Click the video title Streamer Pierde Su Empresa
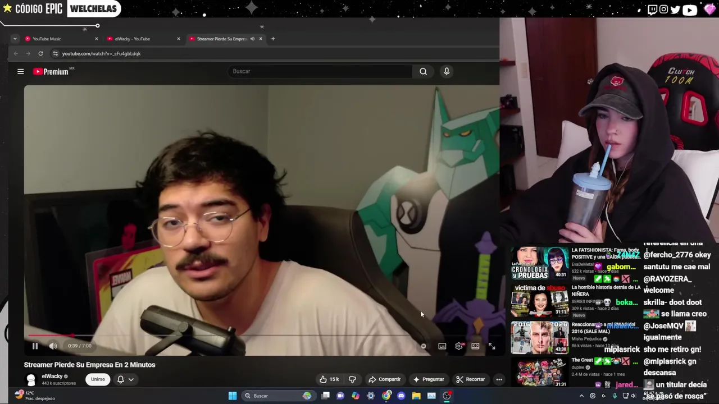 click(89, 365)
